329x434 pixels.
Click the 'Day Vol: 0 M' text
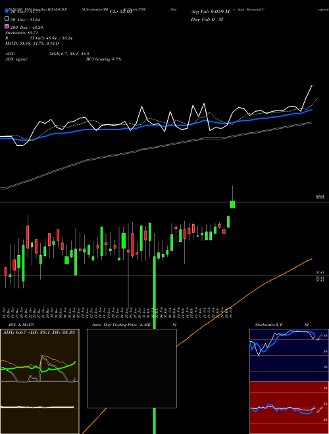(x=207, y=20)
